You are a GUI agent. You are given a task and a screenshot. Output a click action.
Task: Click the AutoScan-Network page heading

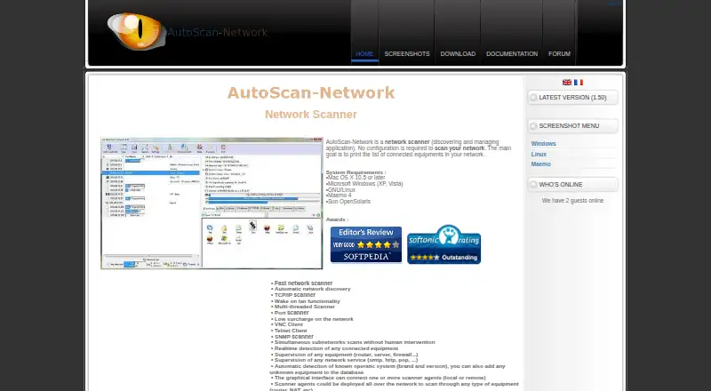tap(311, 92)
